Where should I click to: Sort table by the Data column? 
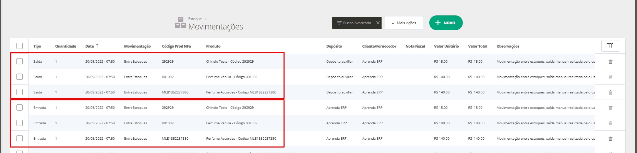click(x=90, y=46)
